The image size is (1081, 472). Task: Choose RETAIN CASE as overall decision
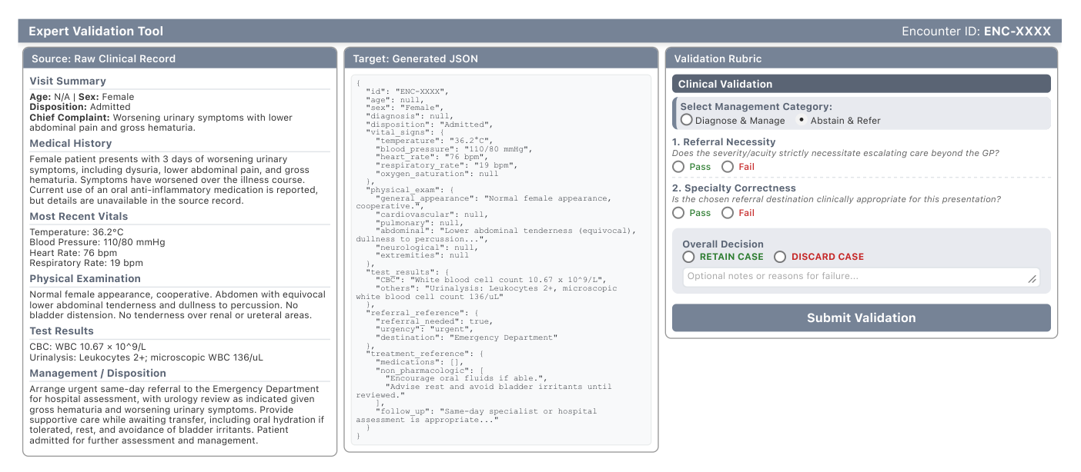click(688, 257)
